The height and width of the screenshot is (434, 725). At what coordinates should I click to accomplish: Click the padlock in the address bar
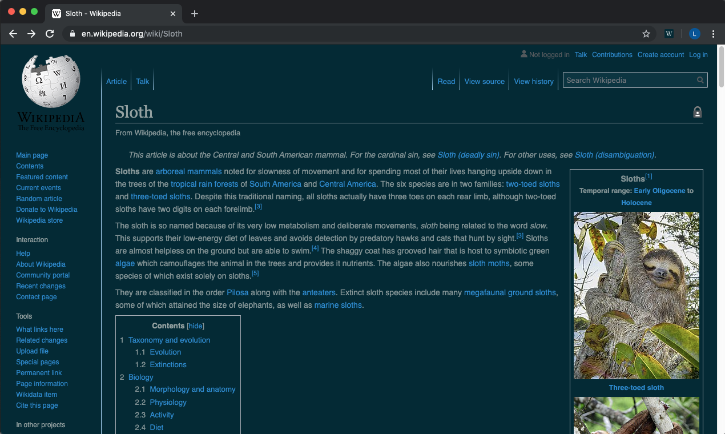pos(72,34)
